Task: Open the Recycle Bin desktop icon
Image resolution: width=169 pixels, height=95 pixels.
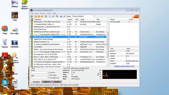Action: pos(5,43)
